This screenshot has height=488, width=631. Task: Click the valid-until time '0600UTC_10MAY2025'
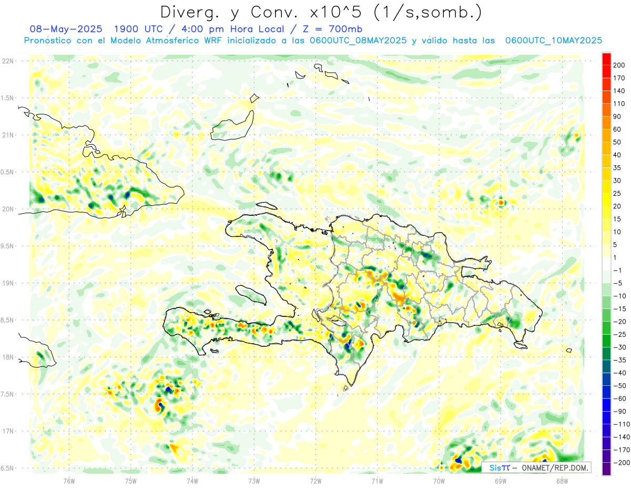[x=554, y=41]
